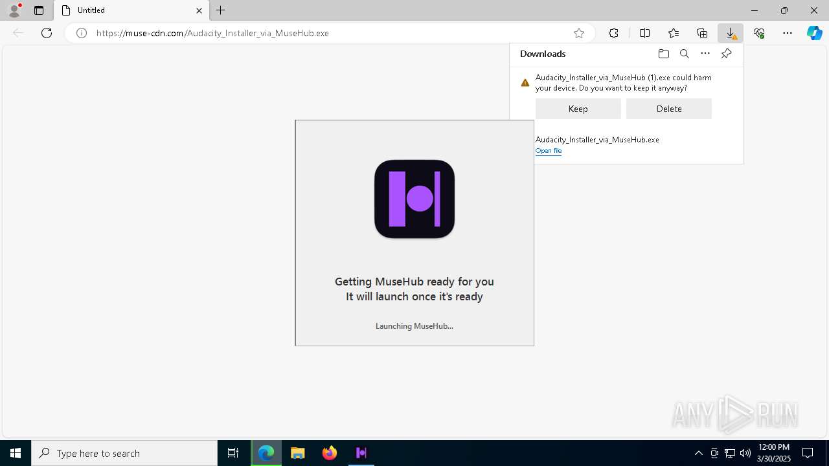Screen dimensions: 829x466
Task: Click the Audacity_Installer_via_MuseHub.exe download entry
Action: pos(597,140)
